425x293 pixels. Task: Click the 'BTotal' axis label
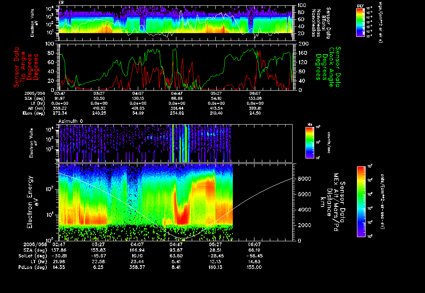324,23
